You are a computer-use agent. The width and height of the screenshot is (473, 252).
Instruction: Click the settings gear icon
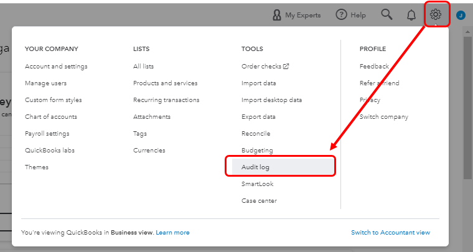coord(436,14)
